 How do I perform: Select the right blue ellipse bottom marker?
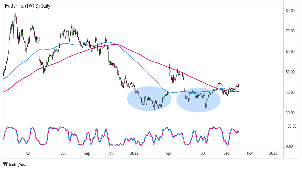click(x=199, y=100)
